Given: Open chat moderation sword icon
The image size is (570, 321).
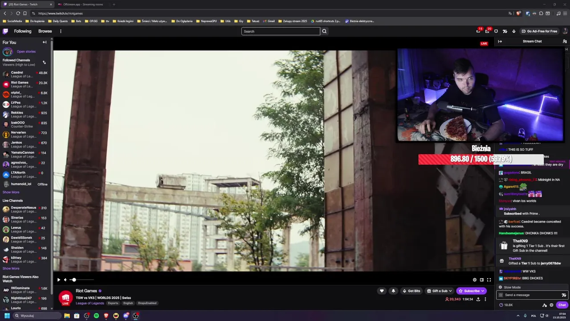Looking at the screenshot, I should (545, 305).
